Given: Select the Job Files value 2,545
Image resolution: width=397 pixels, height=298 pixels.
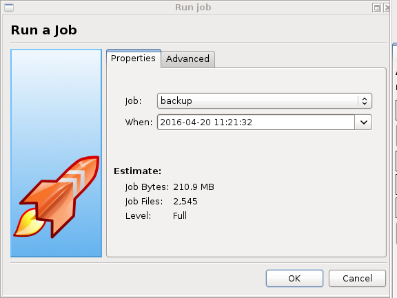Looking at the screenshot, I should pos(185,202).
